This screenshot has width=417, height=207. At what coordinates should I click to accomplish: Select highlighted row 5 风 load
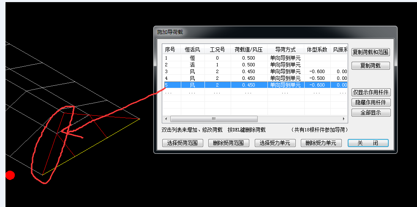point(255,85)
